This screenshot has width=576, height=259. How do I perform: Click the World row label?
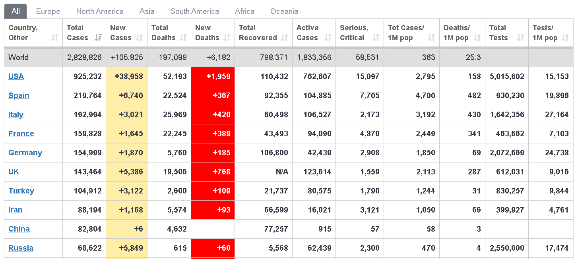pos(18,57)
